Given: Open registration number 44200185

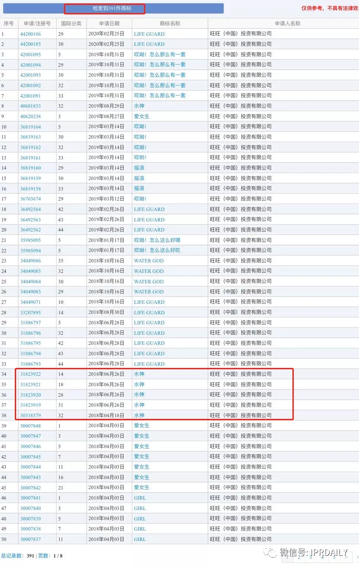Looking at the screenshot, I should coord(30,44).
